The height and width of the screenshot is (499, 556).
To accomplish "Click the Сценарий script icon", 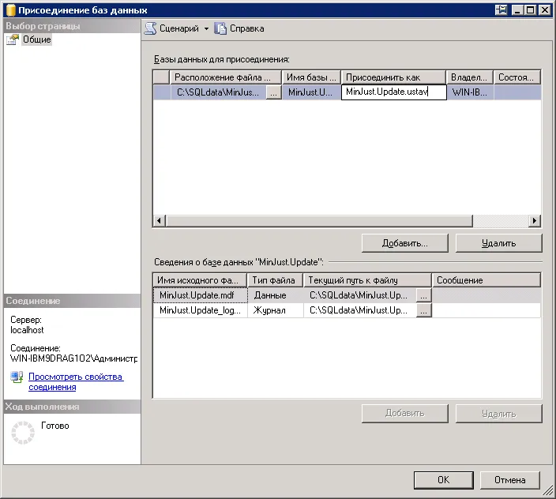I will click(x=150, y=28).
